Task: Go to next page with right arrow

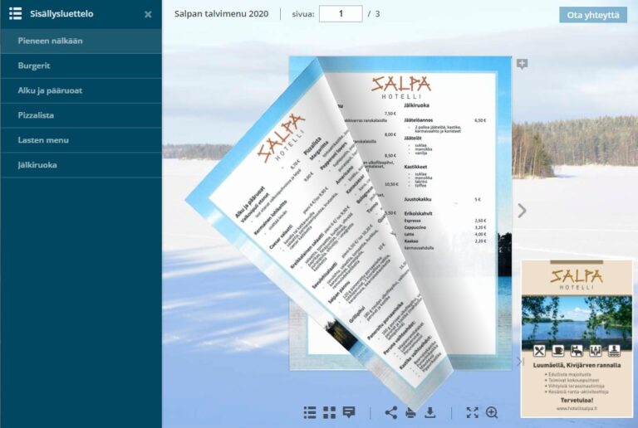Action: [x=522, y=211]
